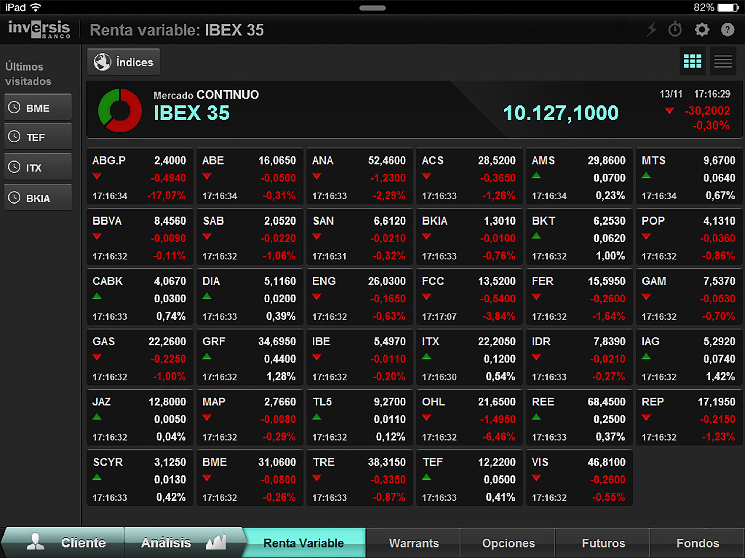
Task: Open the ABG.P stock tile
Action: (140, 176)
